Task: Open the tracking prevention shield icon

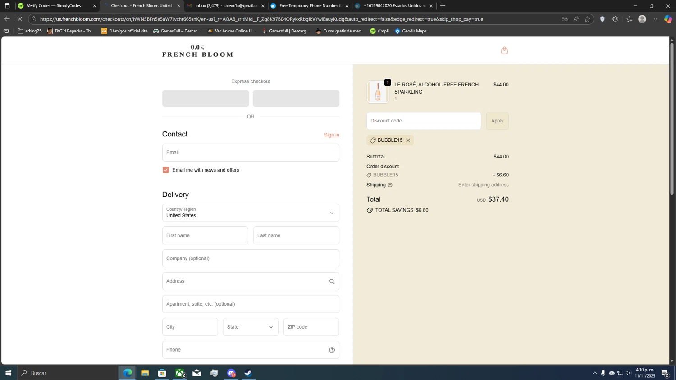Action: click(x=603, y=19)
